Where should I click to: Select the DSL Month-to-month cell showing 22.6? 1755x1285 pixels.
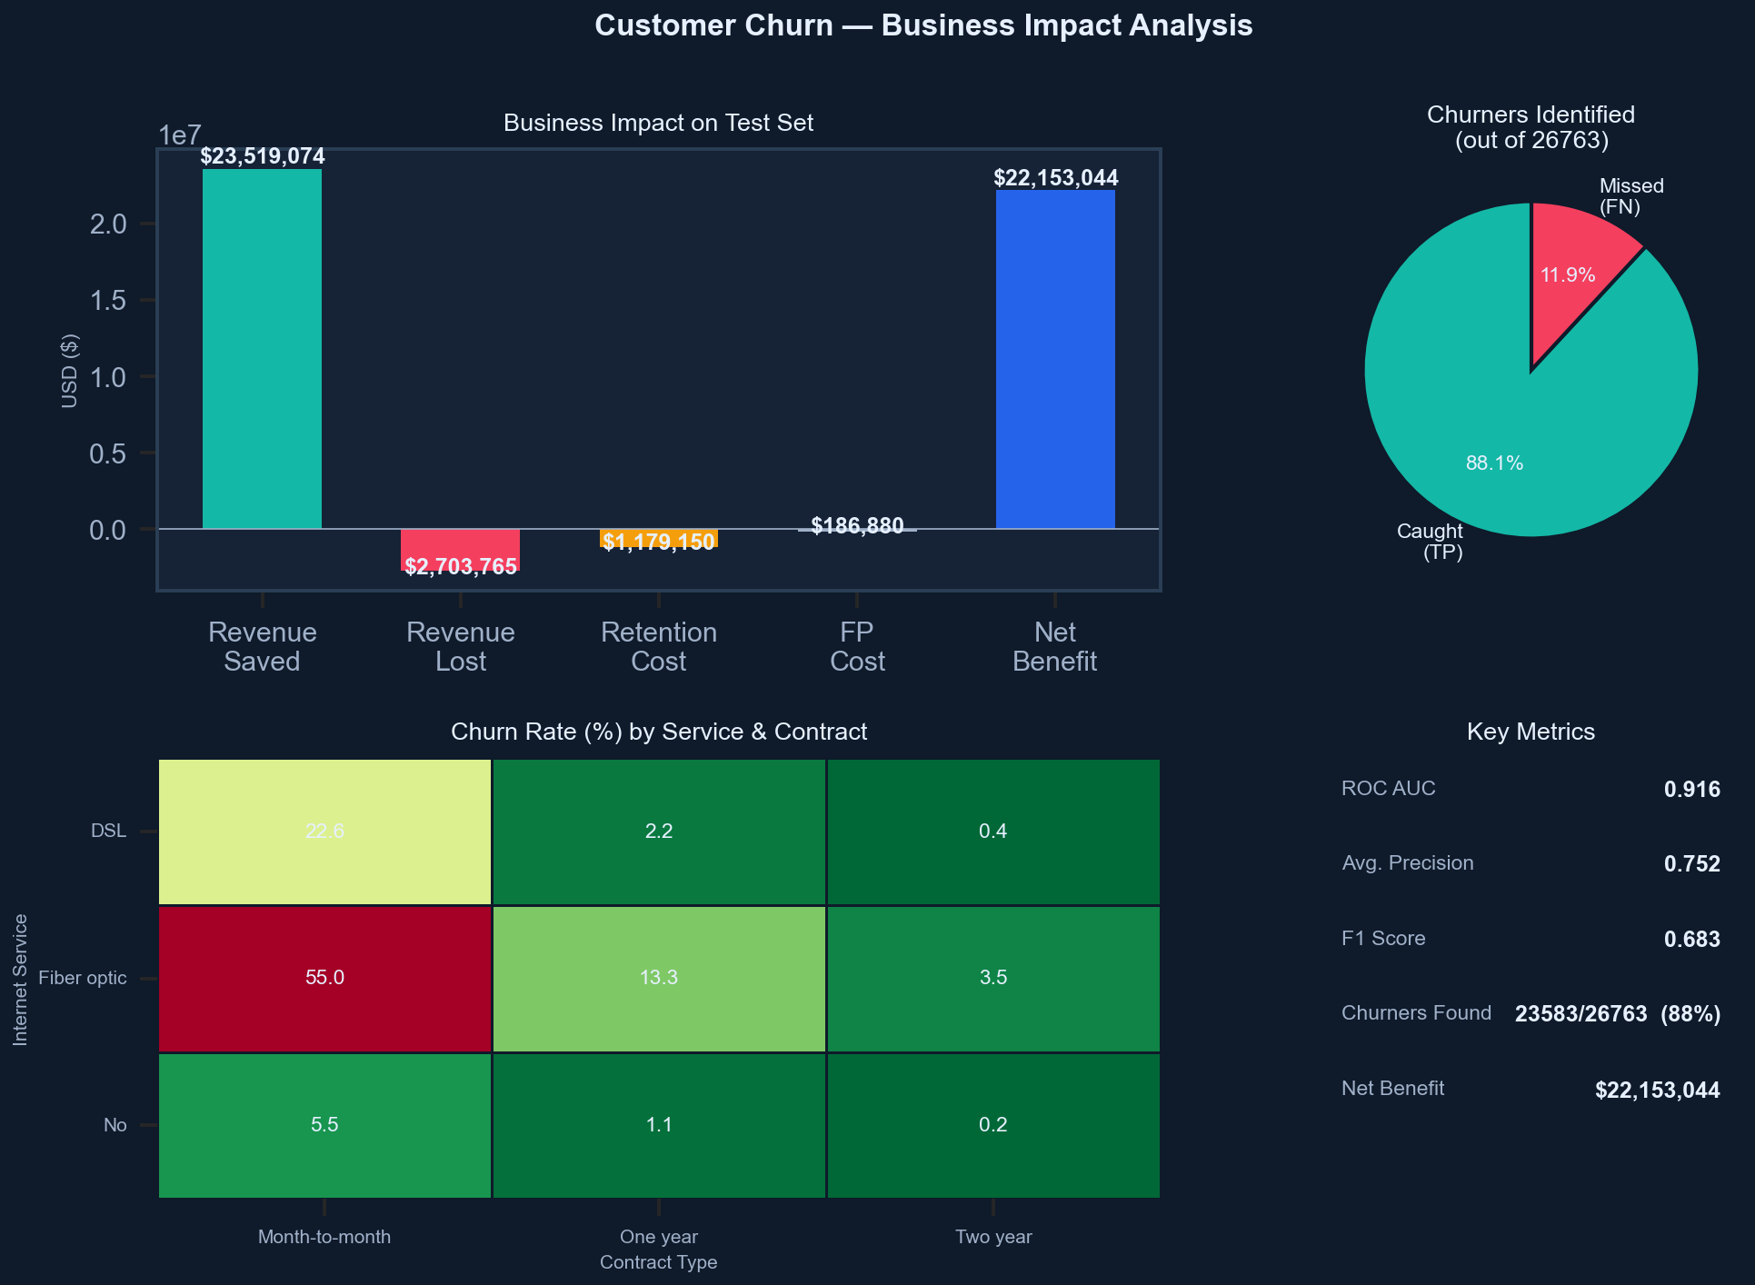point(324,831)
